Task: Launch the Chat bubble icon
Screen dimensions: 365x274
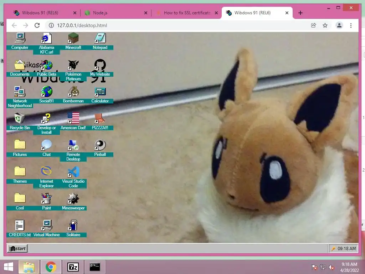Action: [47, 148]
